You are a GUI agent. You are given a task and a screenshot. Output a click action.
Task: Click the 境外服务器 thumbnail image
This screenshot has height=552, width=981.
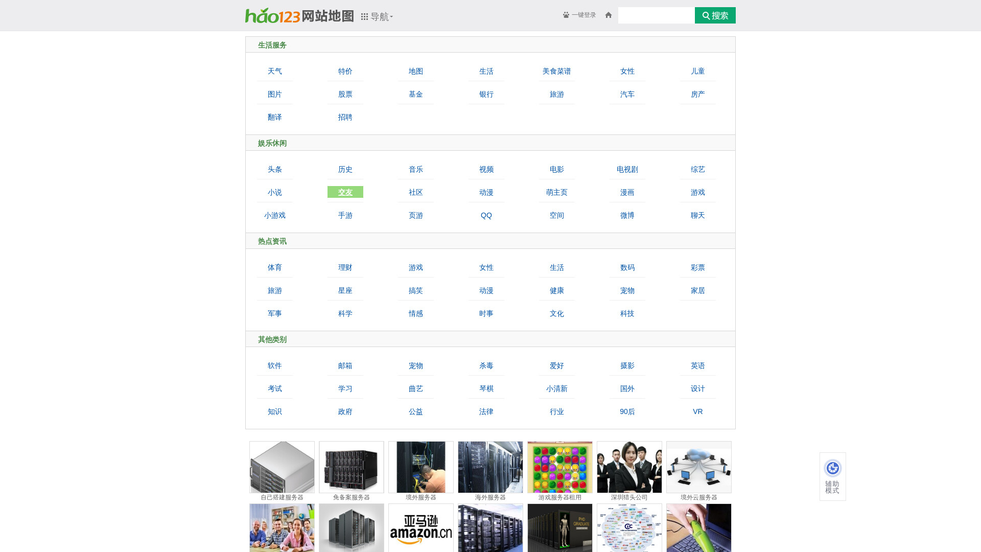[421, 467]
